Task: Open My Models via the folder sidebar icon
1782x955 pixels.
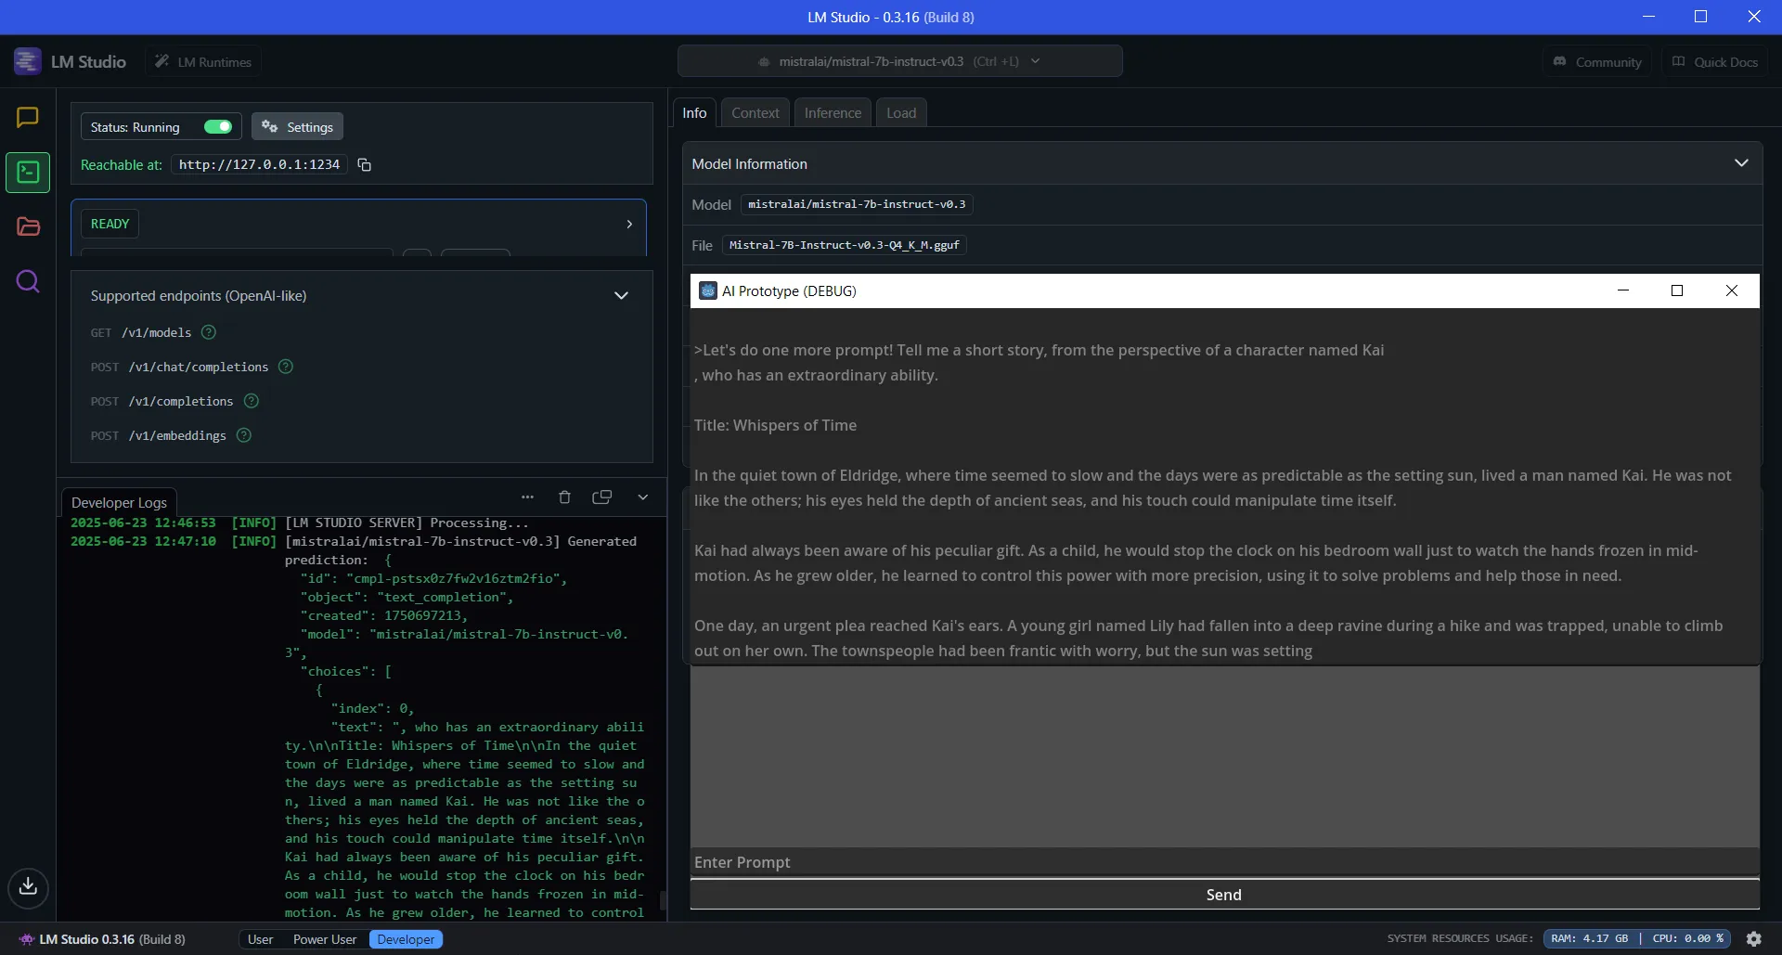Action: 27,226
